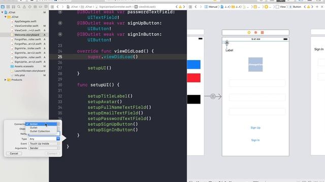The image size is (325, 182).
Task: Open the Debug navigator icon
Action: pos(35,7)
